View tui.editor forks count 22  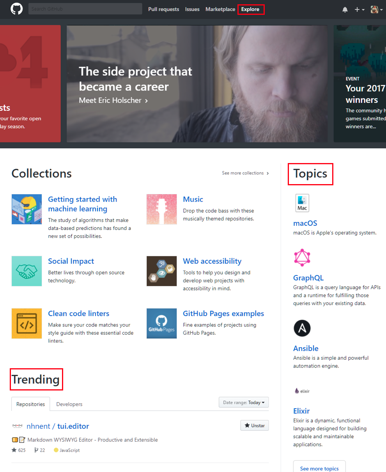tap(40, 450)
